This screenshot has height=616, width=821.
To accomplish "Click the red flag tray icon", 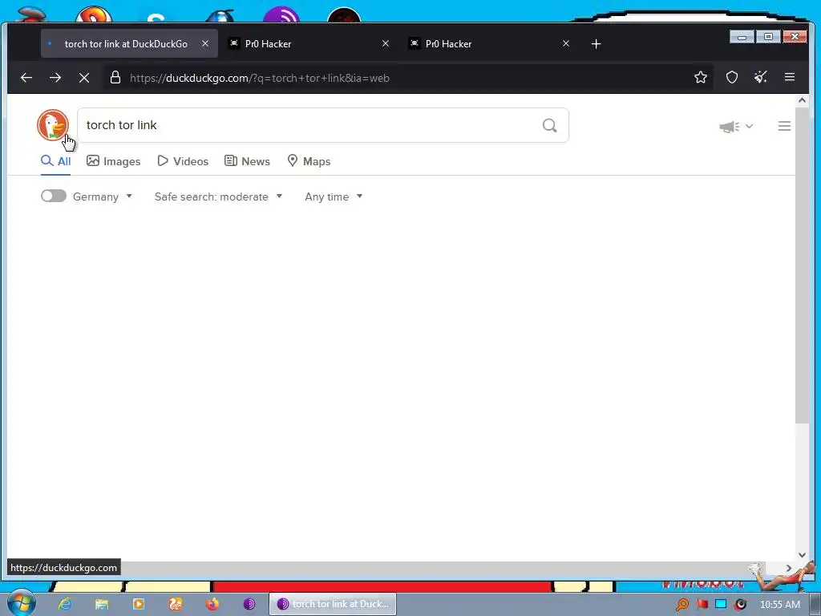I will click(x=702, y=604).
